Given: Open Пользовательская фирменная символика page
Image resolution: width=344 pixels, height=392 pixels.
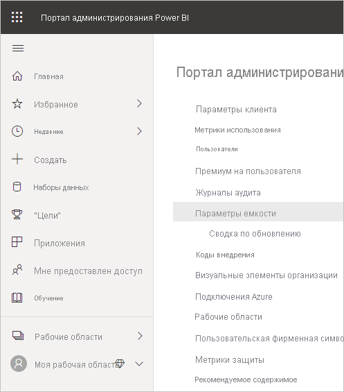Looking at the screenshot, I should point(269,339).
